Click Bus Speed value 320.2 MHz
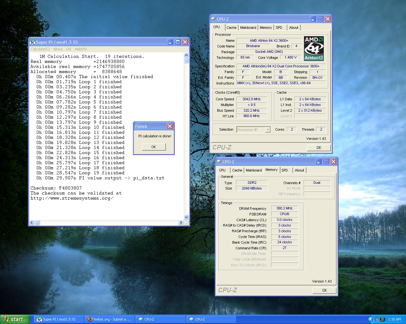Screen dimensions: 406x324 [x=251, y=110]
